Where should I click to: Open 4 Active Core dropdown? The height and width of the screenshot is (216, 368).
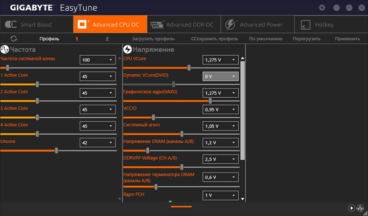click(x=98, y=126)
